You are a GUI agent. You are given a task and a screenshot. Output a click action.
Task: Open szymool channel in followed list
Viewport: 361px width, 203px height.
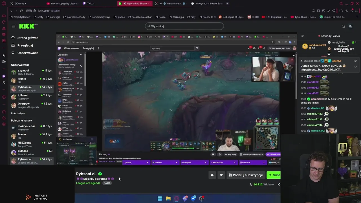(32, 72)
